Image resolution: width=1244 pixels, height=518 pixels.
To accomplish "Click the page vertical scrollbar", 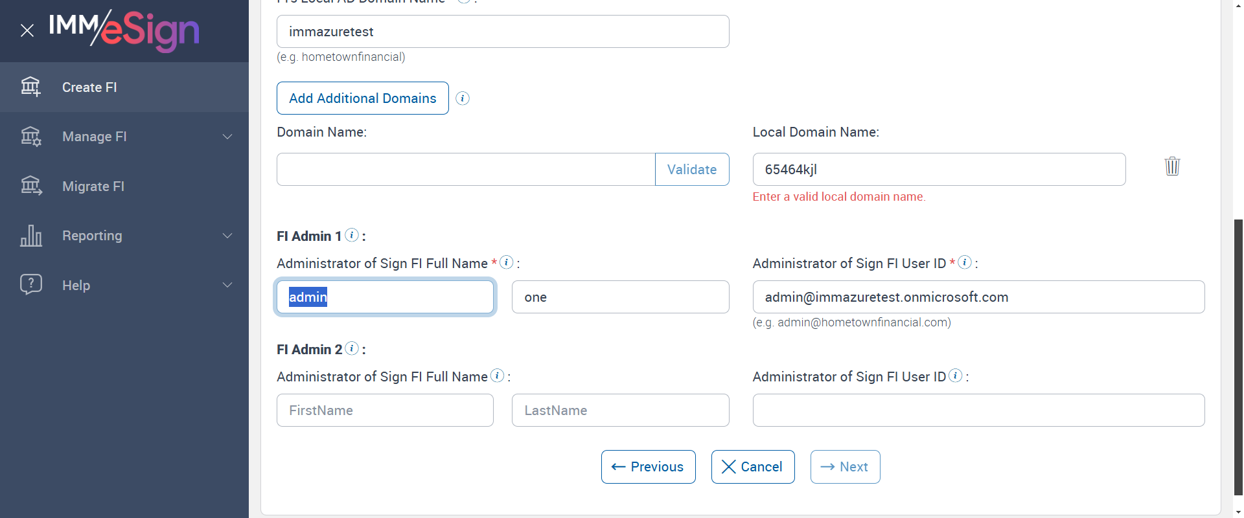I will pos(1238,356).
